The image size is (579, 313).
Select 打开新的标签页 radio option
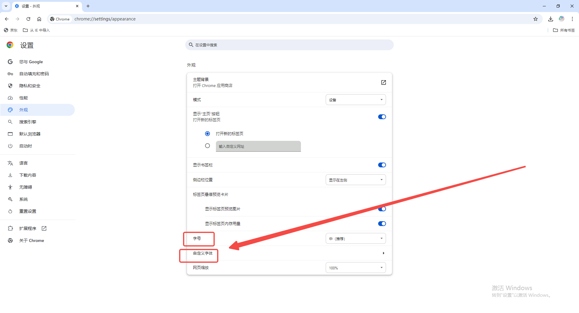[x=207, y=134]
